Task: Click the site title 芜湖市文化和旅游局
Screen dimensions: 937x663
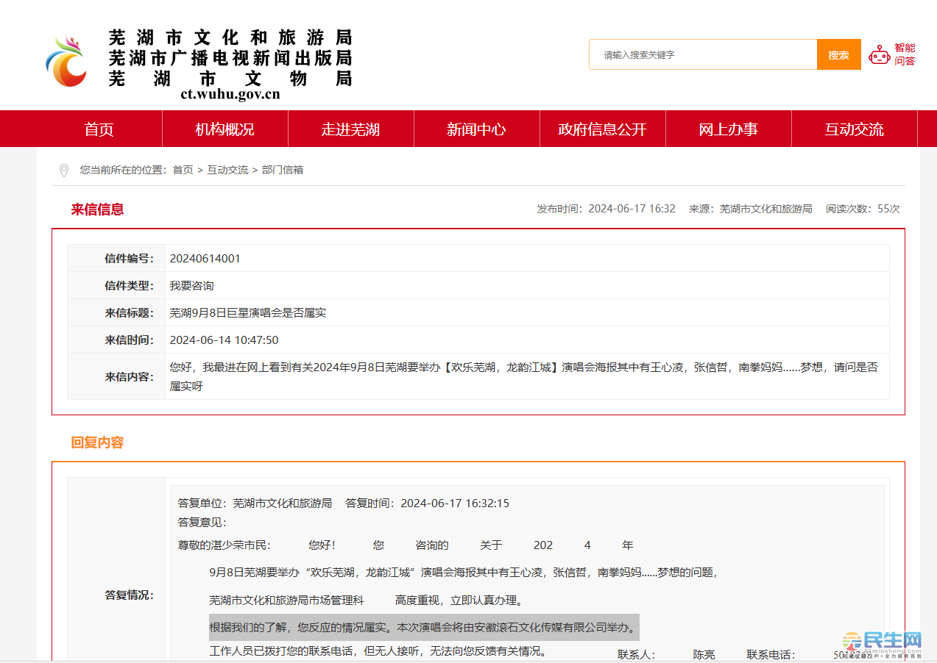Action: [230, 37]
